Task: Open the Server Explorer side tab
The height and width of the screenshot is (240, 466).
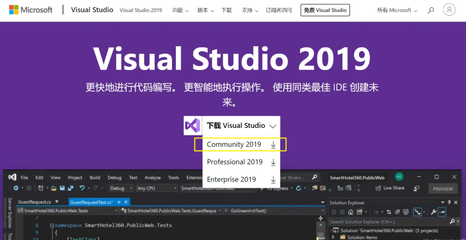Action: click(10, 213)
